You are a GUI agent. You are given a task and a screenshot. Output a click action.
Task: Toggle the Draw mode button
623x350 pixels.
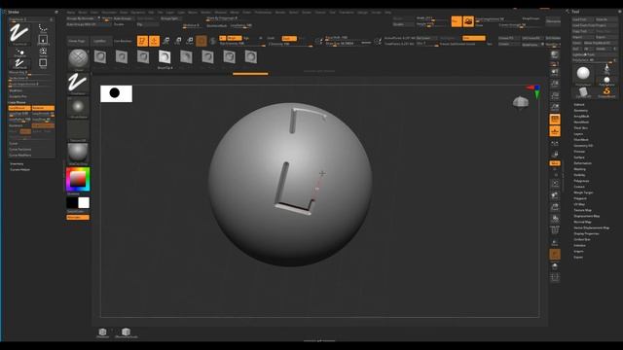coord(154,41)
